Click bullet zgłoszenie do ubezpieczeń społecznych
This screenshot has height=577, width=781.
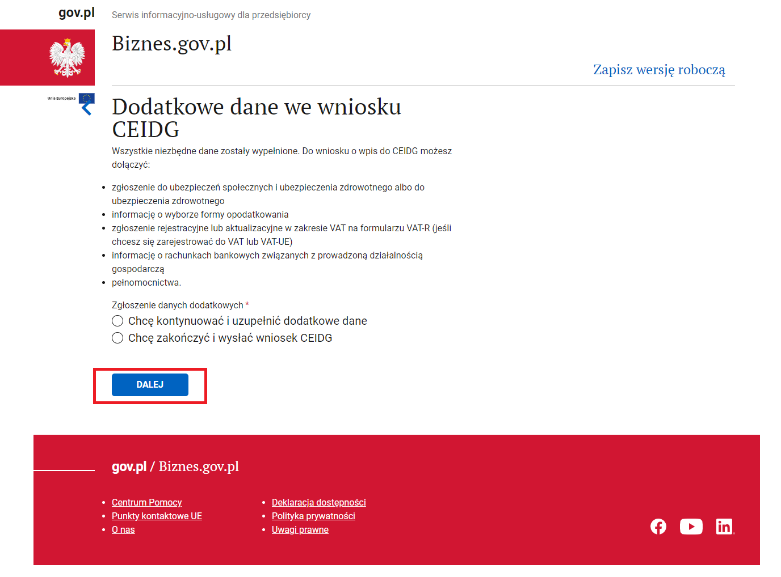pyautogui.click(x=268, y=194)
